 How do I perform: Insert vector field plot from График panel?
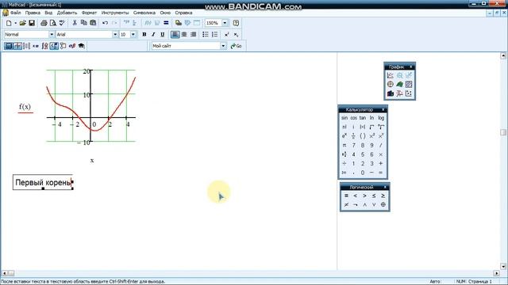409,93
